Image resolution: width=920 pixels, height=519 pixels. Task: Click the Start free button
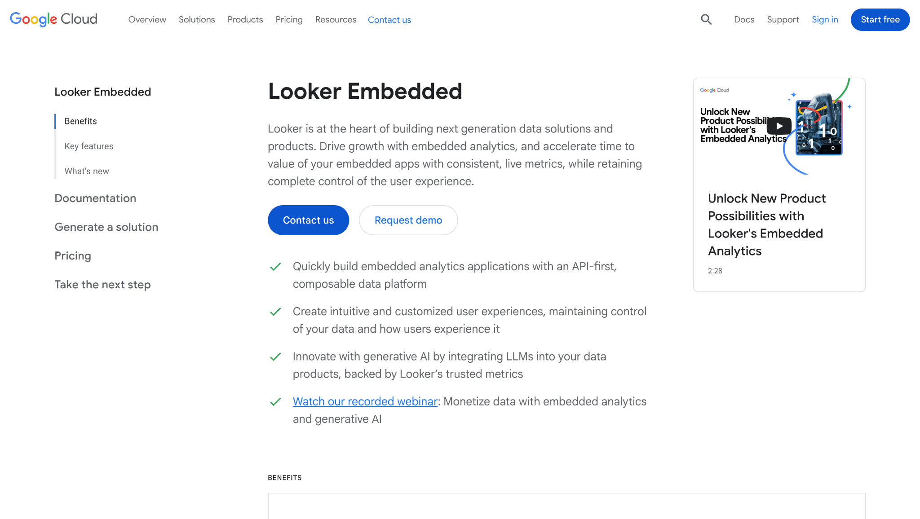[880, 19]
